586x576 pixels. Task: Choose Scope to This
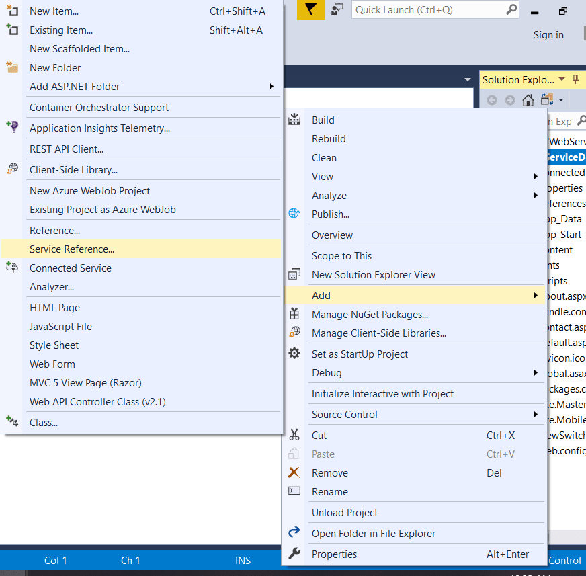click(414, 255)
